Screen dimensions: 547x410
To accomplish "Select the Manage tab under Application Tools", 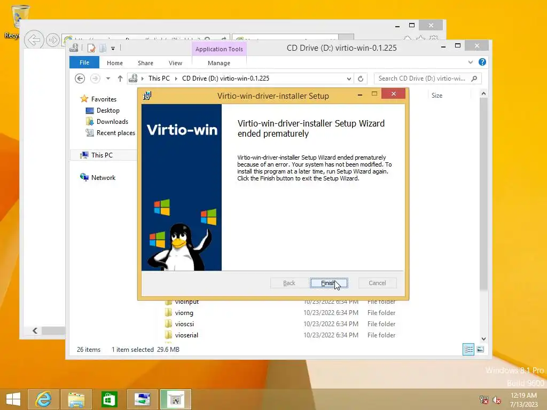I will click(x=218, y=63).
